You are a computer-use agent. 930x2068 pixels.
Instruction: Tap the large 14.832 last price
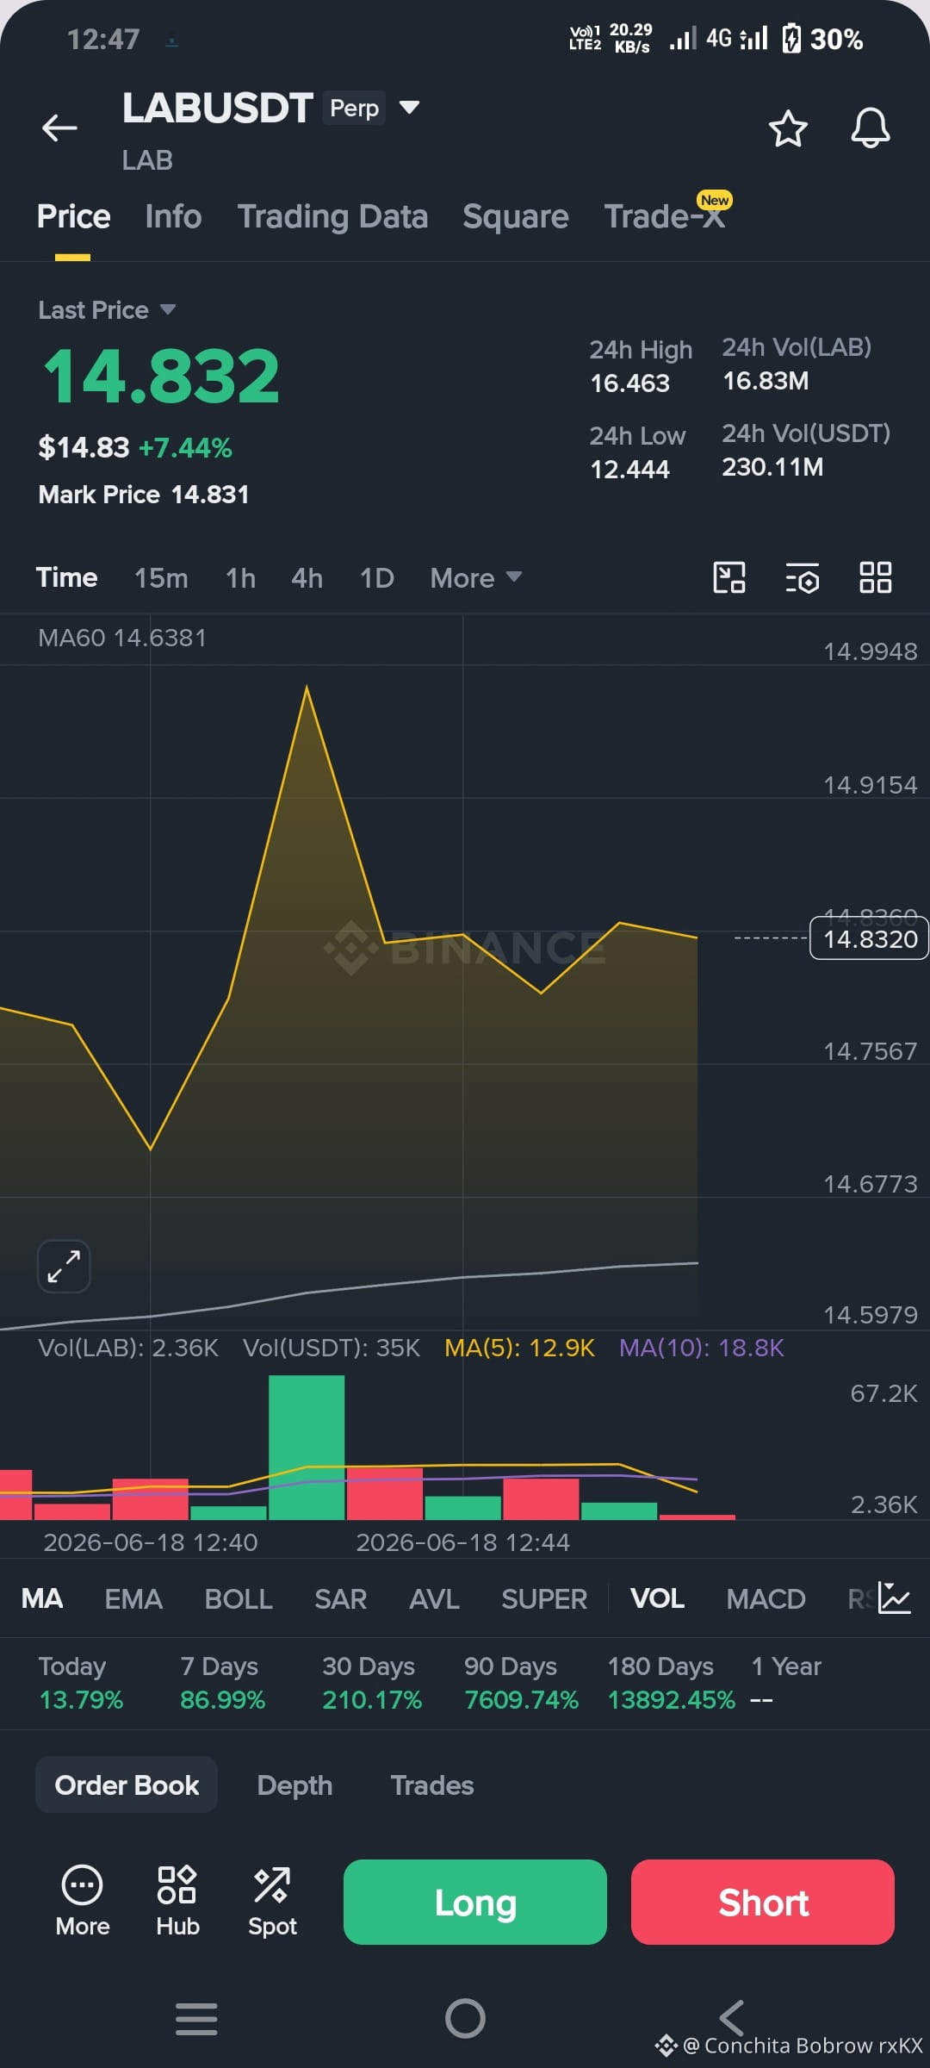(161, 376)
